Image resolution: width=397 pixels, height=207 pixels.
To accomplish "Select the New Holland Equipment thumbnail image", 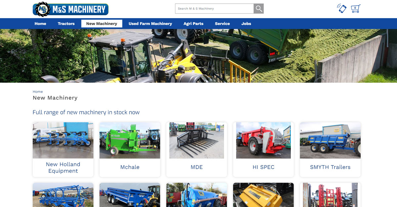I will (63, 140).
